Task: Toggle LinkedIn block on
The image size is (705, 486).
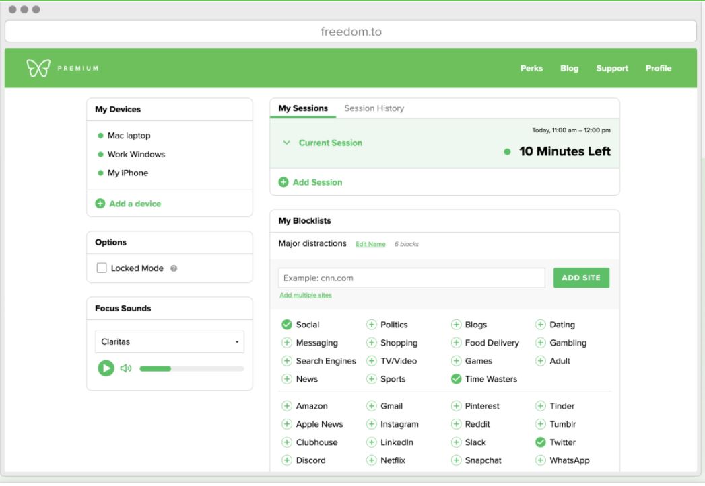Action: 372,442
